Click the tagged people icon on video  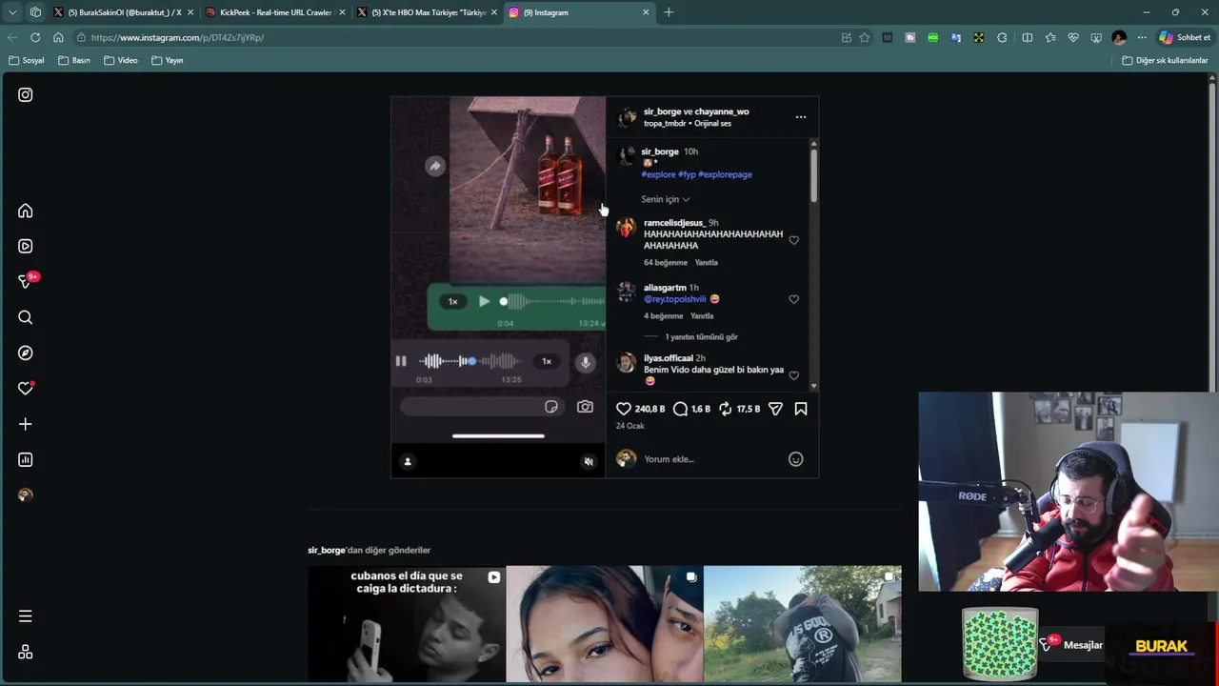408,461
